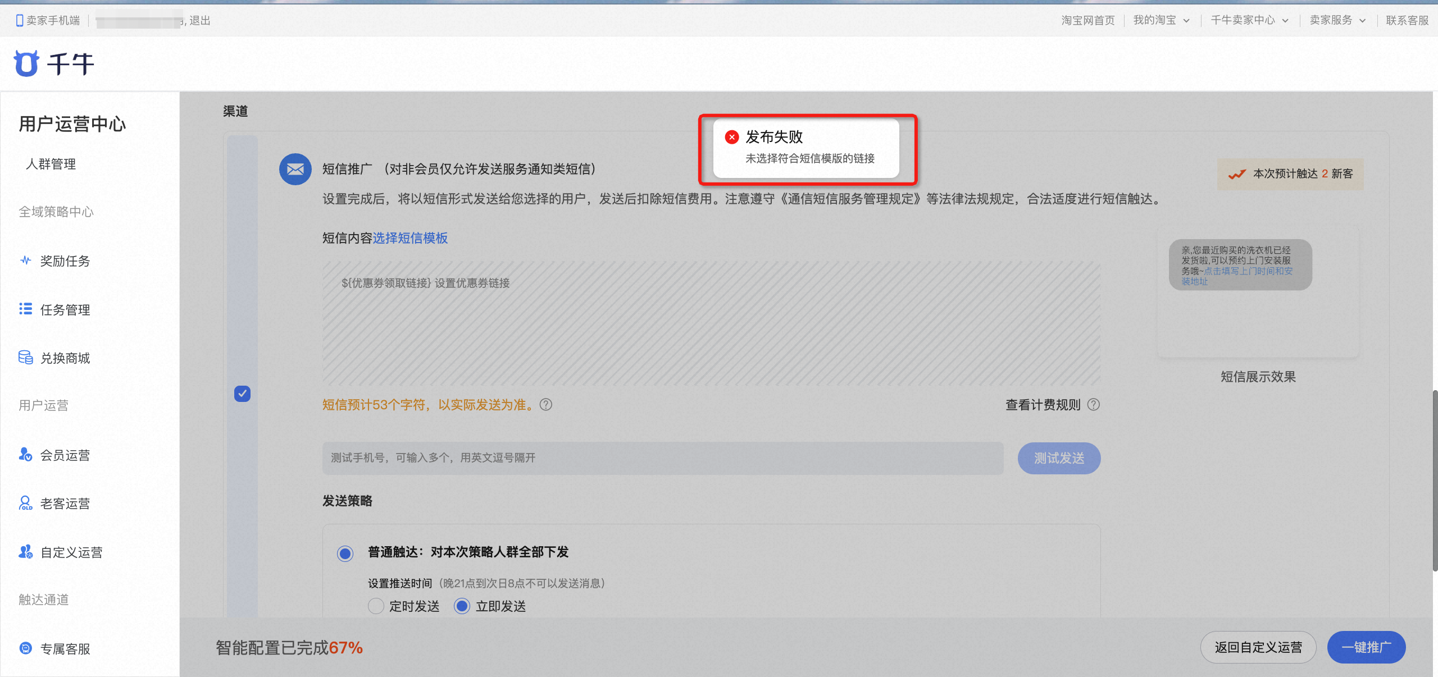This screenshot has width=1438, height=677.
Task: Open 自定义运营 in sidebar
Action: coord(71,552)
